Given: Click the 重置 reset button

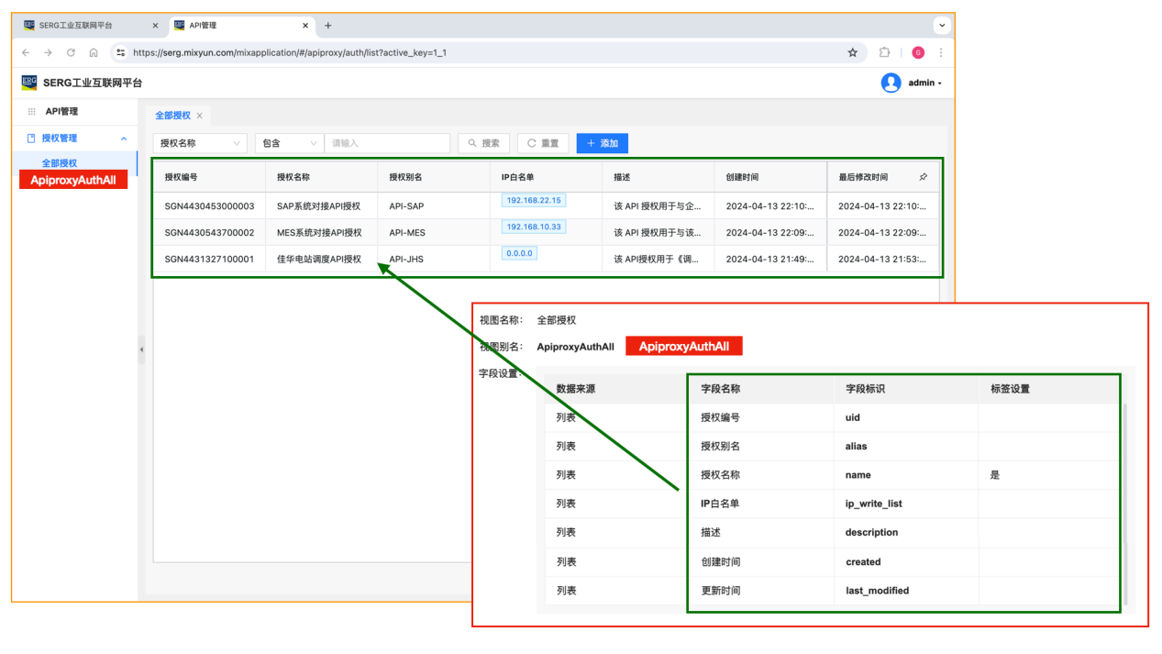Looking at the screenshot, I should tap(543, 143).
